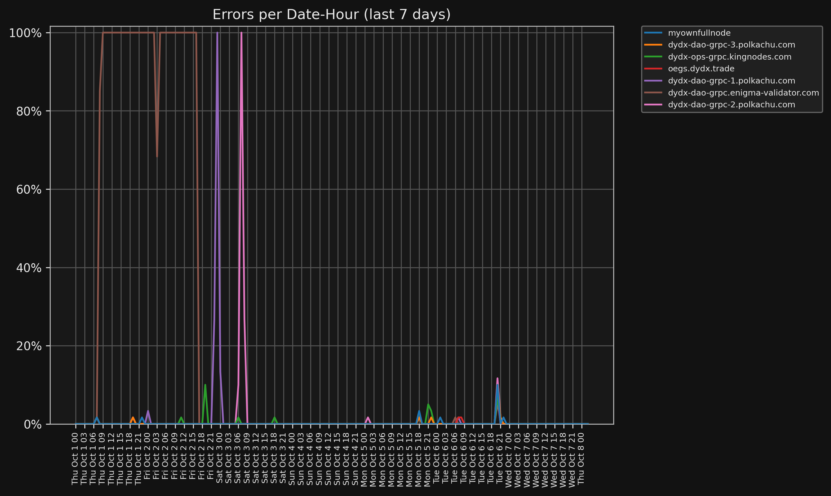Click the 20% y-axis label
The width and height of the screenshot is (831, 496).
[29, 346]
